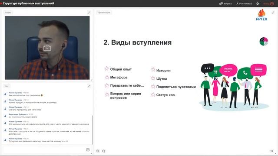Screen dimensions: 278x156
Task: Click the star bullet beside "Общий опыт"
Action: coord(106,68)
